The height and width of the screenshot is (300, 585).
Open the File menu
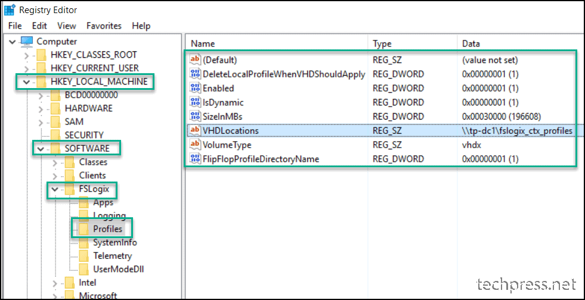coord(15,26)
